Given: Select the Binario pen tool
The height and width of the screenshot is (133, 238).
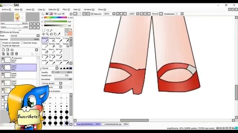Looking at the screenshot, I should pos(52,51).
